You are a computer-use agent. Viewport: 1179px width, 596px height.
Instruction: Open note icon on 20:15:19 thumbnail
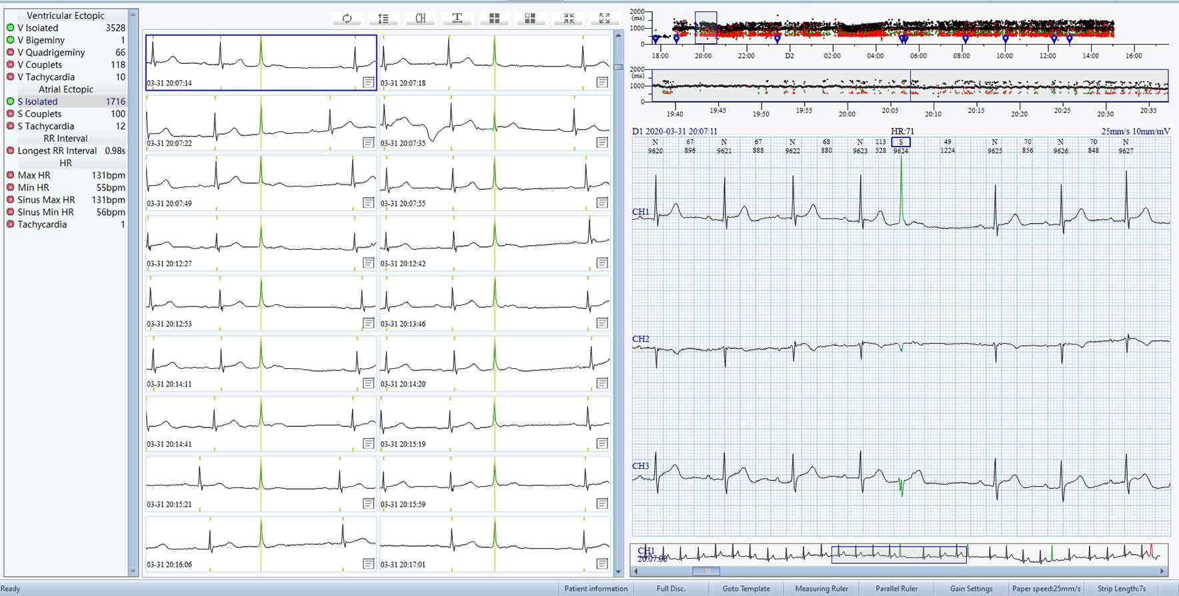[x=602, y=444]
